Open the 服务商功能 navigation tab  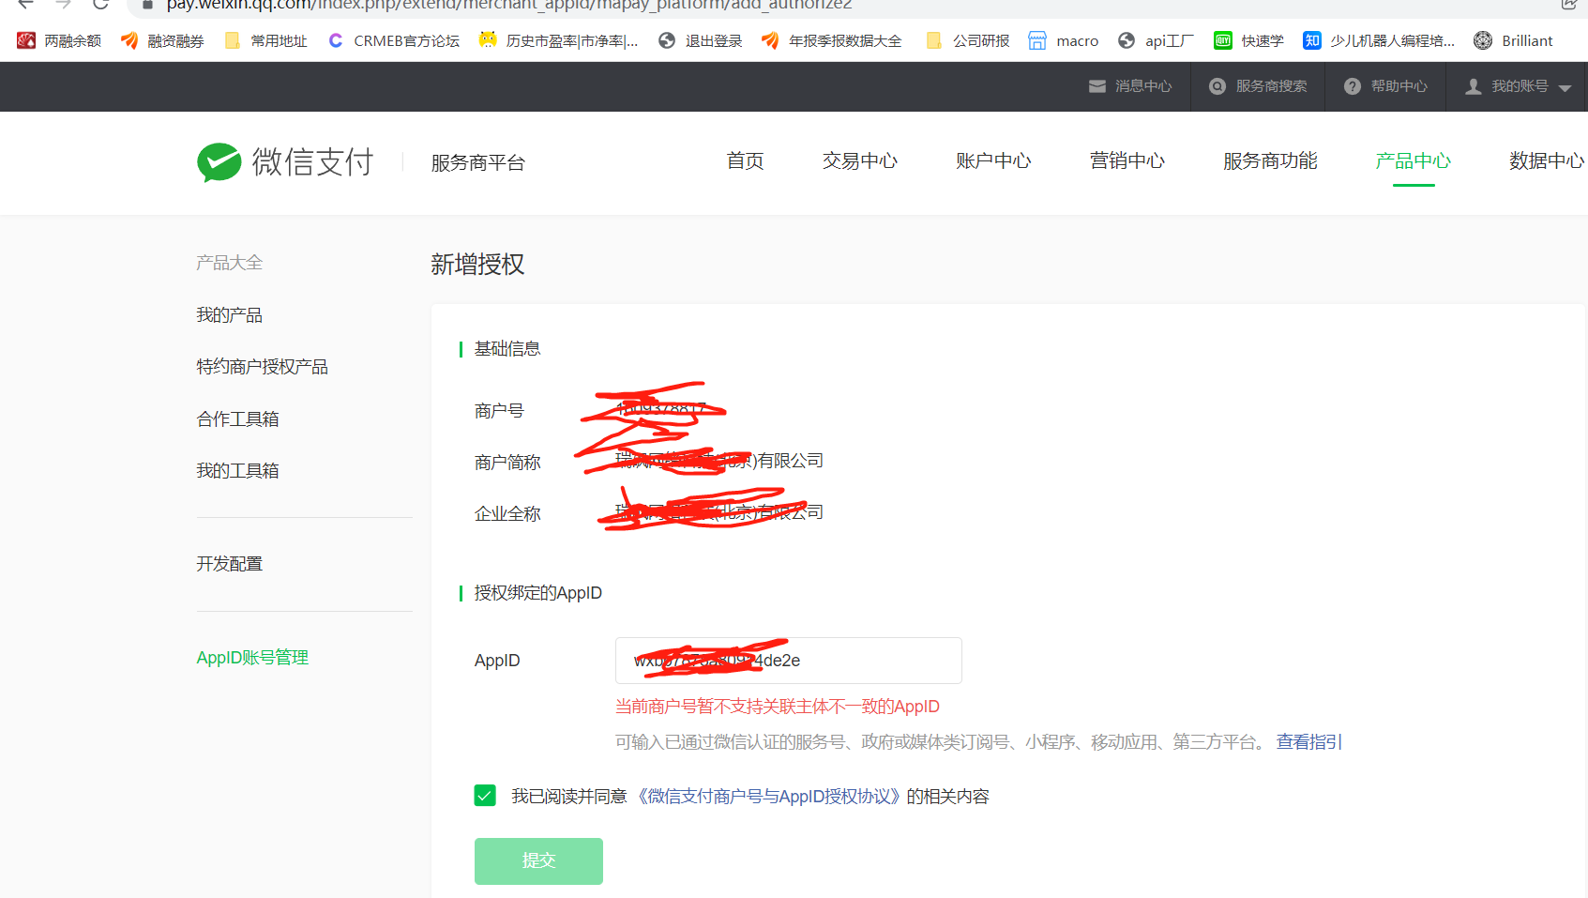pyautogui.click(x=1270, y=161)
